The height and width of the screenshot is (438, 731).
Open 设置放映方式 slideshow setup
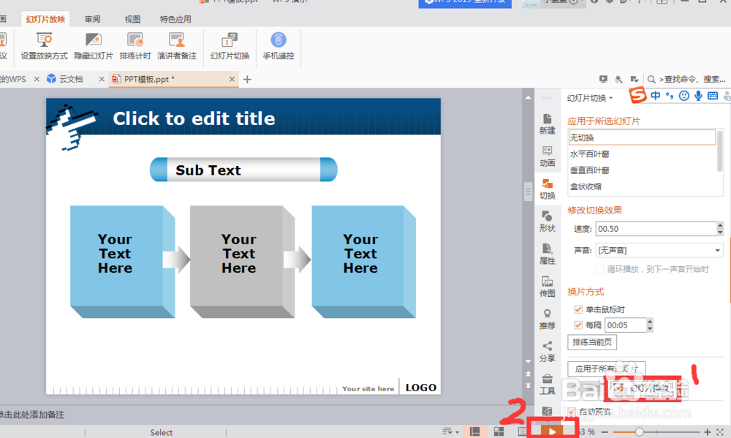click(x=45, y=46)
